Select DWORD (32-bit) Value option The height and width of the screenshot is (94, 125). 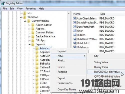(106, 72)
